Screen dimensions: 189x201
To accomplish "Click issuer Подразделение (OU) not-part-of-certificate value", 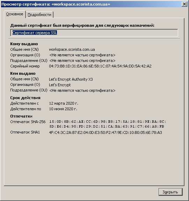I will pos(82,90).
